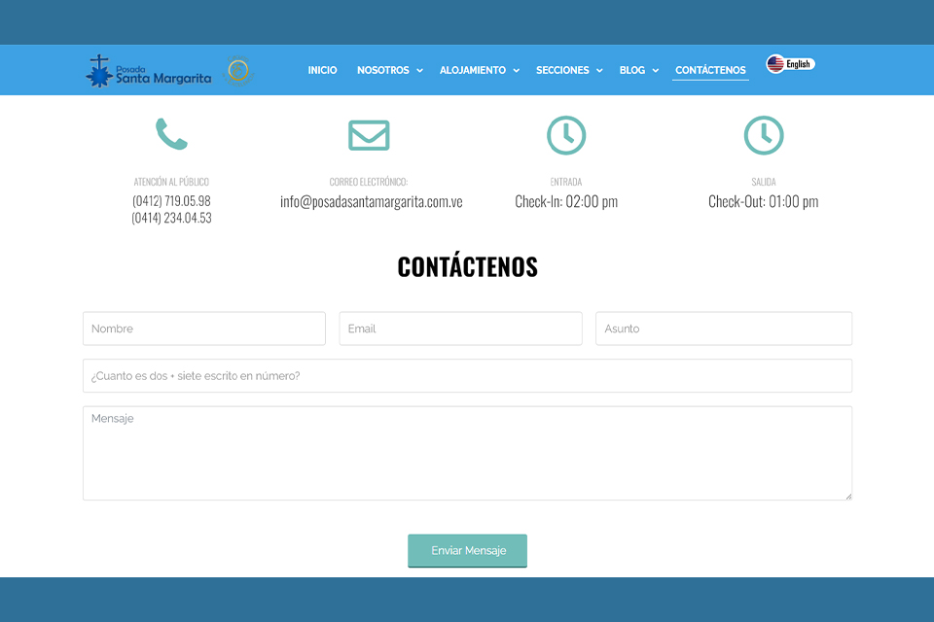Click the Posada Santa Margarita logo
Screen dimensions: 934x622
148,72
